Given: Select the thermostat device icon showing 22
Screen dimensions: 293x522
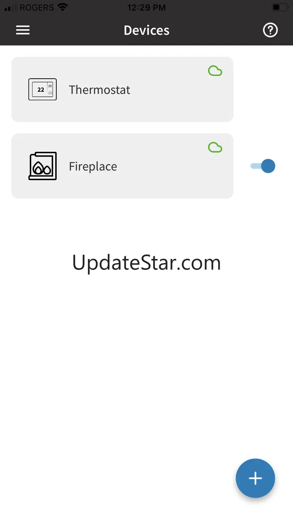Looking at the screenshot, I should coord(42,90).
